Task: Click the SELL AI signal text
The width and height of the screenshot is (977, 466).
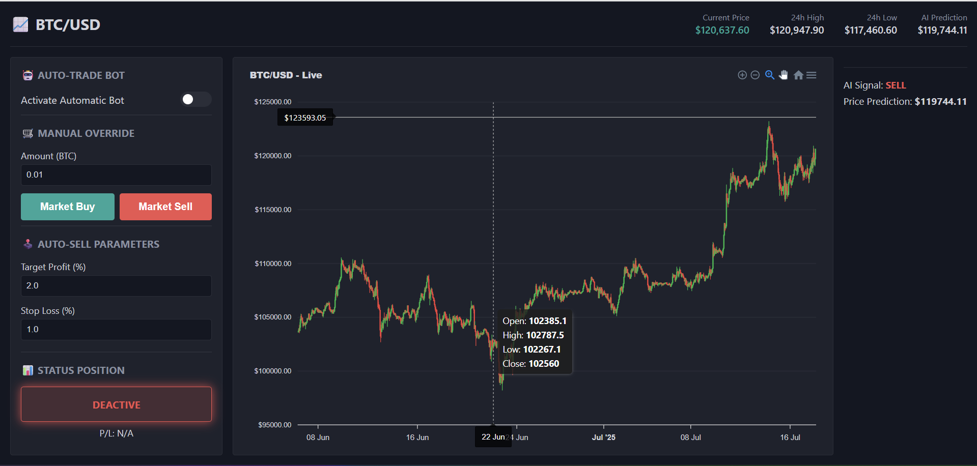Action: [x=896, y=85]
